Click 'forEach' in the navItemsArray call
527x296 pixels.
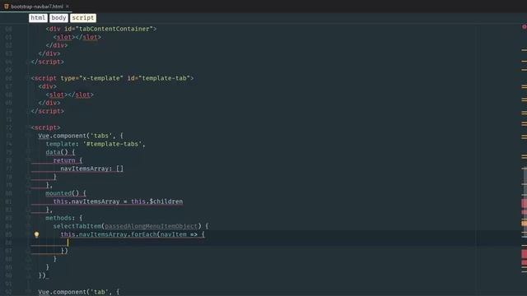pos(144,234)
